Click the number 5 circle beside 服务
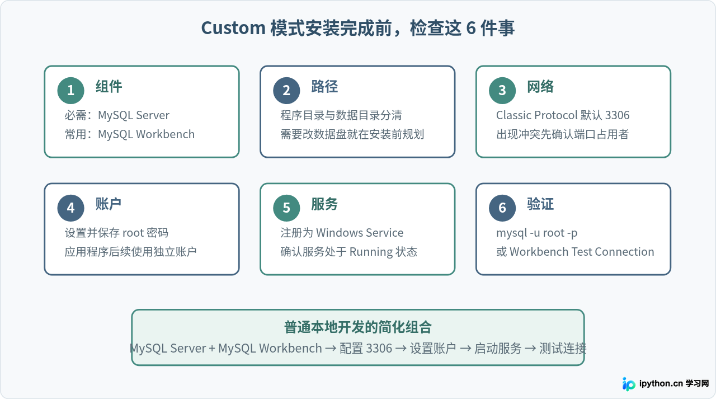The image size is (716, 399). [286, 208]
